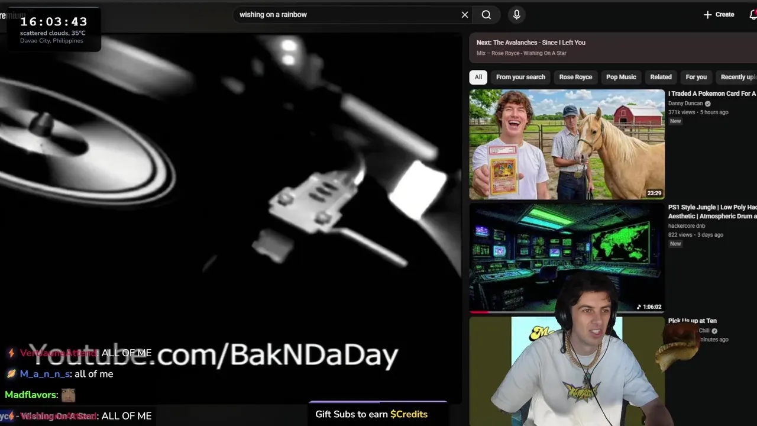Image resolution: width=757 pixels, height=426 pixels.
Task: Click the 1:06:02 duration badge
Action: click(649, 306)
